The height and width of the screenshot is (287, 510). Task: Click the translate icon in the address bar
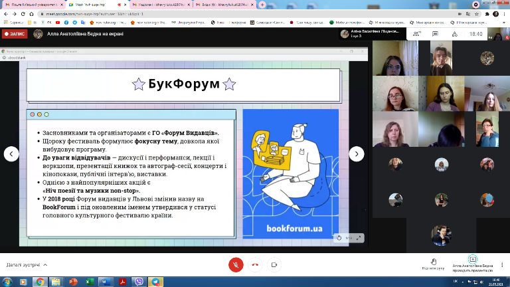468,14
